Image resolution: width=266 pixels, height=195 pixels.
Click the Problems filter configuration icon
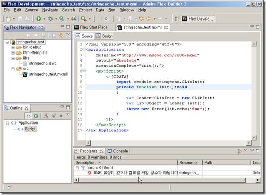pos(239,151)
